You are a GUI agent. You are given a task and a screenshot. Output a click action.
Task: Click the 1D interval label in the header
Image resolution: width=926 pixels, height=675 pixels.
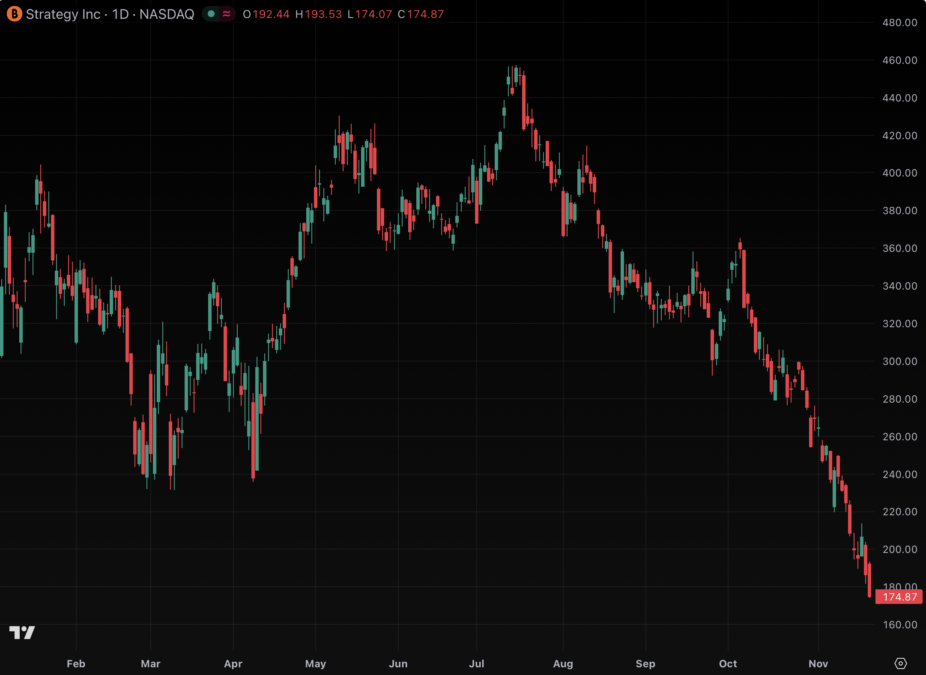[120, 14]
